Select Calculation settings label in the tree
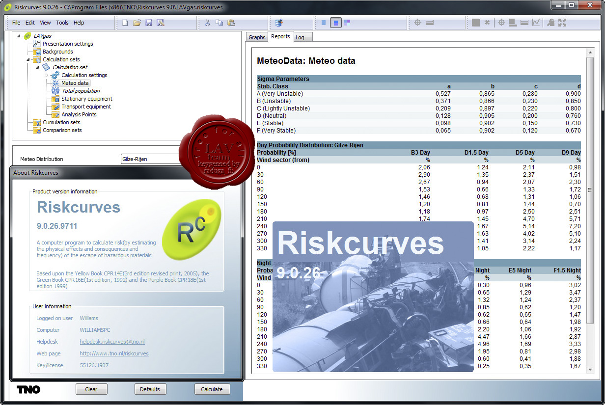This screenshot has height=405, width=605. (84, 75)
